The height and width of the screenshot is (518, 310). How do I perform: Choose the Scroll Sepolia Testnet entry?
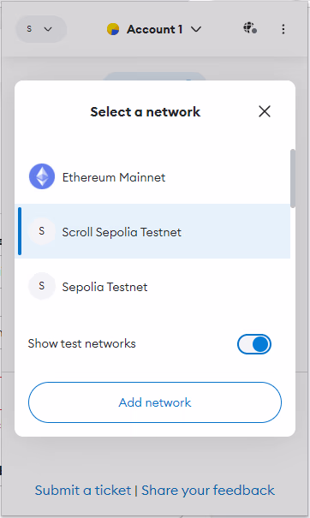[x=152, y=231]
